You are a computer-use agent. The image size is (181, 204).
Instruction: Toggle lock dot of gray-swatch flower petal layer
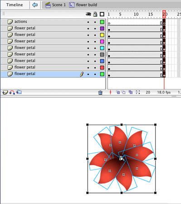(95, 55)
